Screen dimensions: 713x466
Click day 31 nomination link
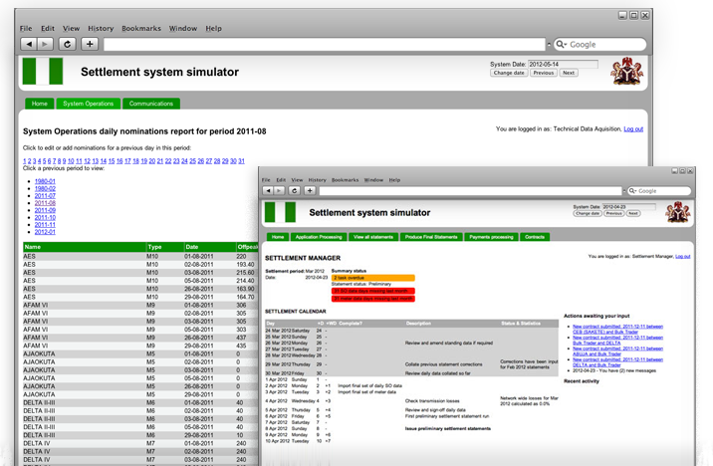coord(241,161)
